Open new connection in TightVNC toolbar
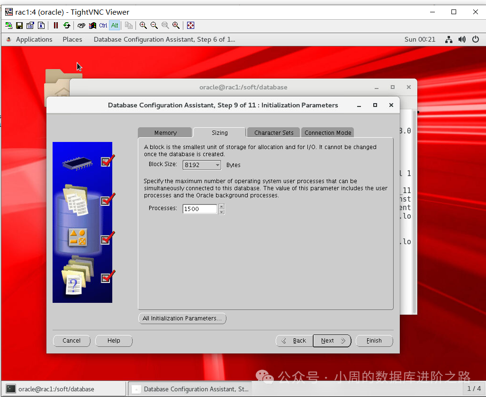The height and width of the screenshot is (397, 486). (9, 26)
